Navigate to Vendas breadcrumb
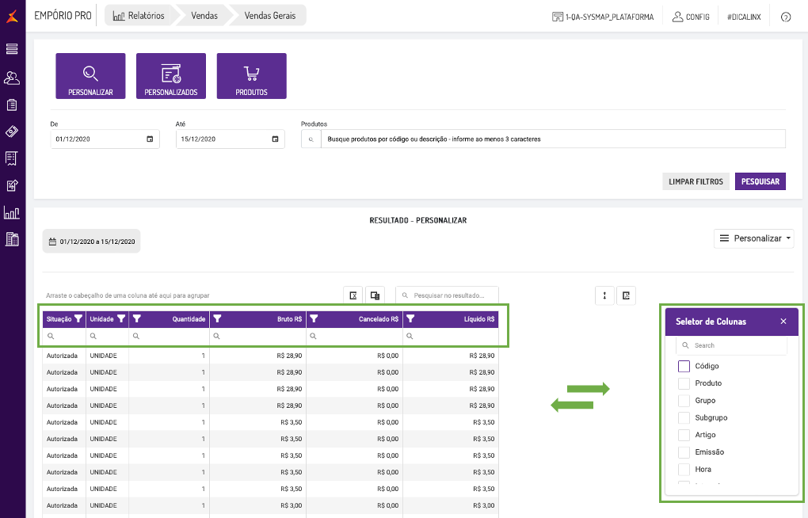This screenshot has width=808, height=518. coord(204,15)
